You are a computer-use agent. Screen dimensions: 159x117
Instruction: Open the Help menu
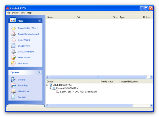[x=30, y=13]
